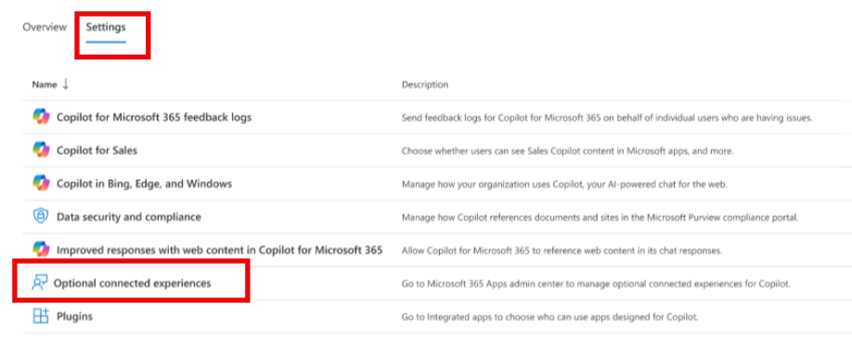Click the Optional connected experiences person icon
The width and height of the screenshot is (852, 337).
pos(40,283)
